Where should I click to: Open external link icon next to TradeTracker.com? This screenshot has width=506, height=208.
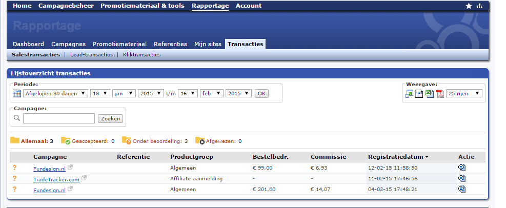[x=84, y=178]
